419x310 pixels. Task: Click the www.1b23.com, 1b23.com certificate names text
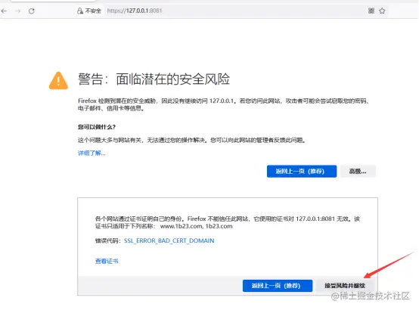[197, 226]
